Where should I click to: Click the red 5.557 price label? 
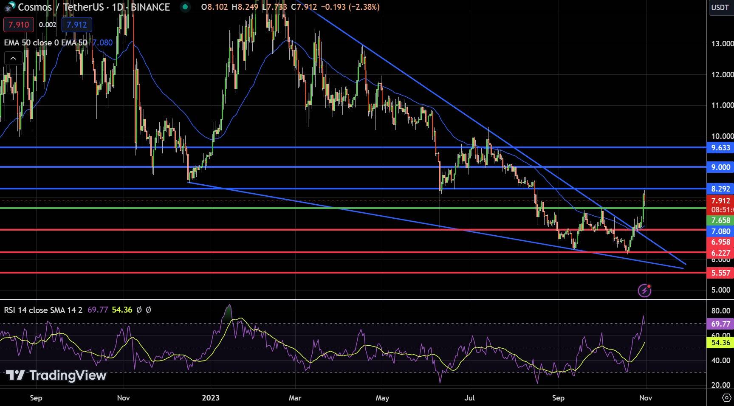[720, 273]
